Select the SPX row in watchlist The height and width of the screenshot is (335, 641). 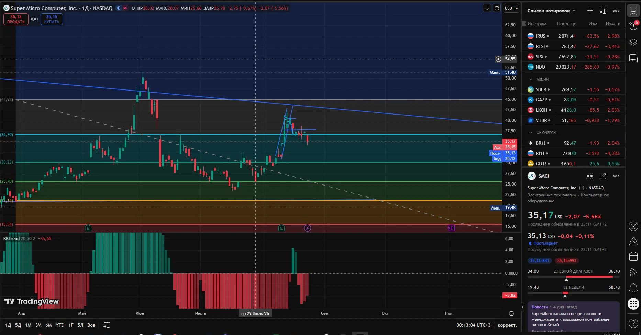573,57
